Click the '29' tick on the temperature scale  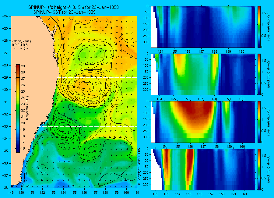23,66
